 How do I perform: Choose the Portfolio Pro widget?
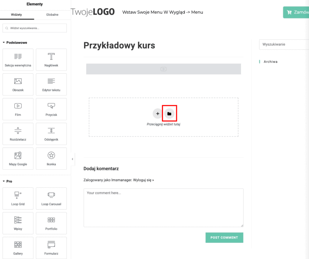51,223
